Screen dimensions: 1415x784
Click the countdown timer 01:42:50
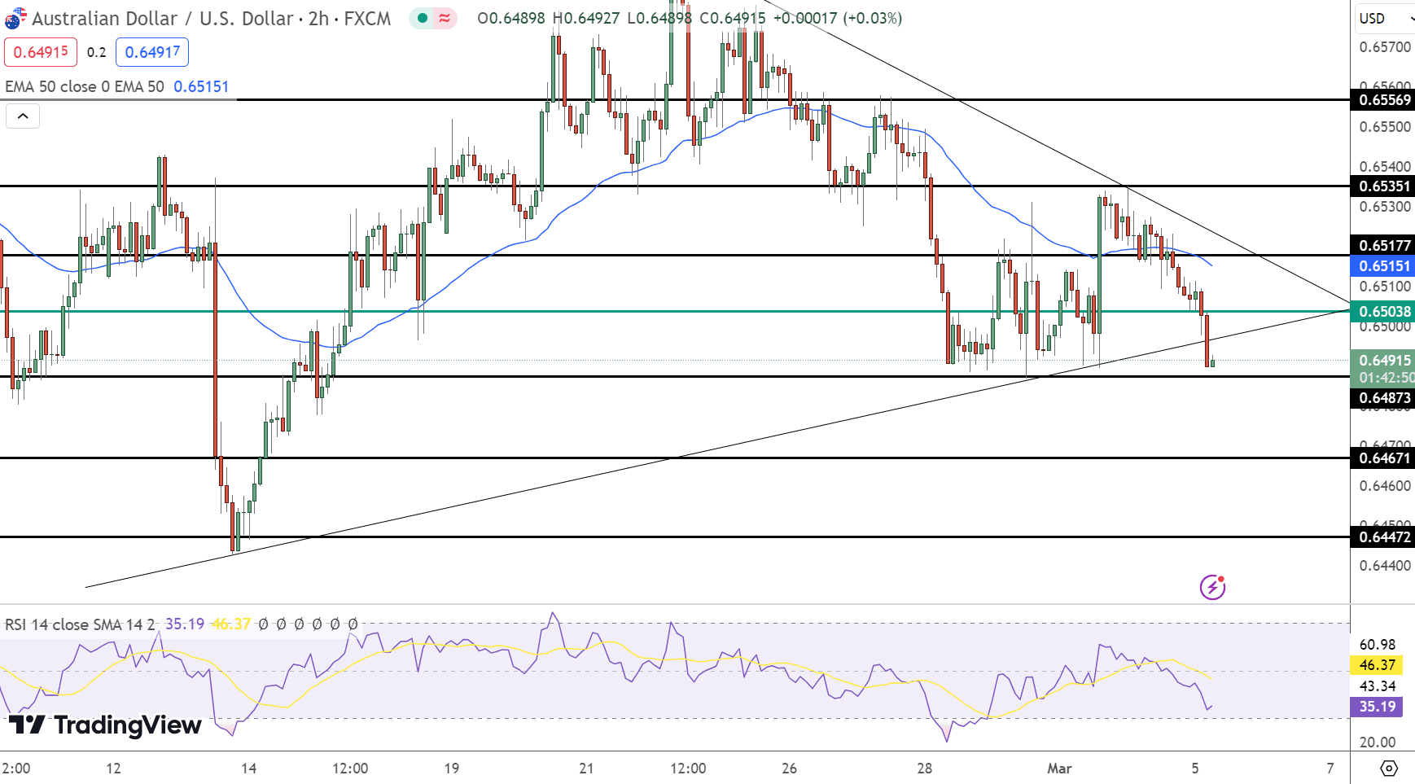1385,379
